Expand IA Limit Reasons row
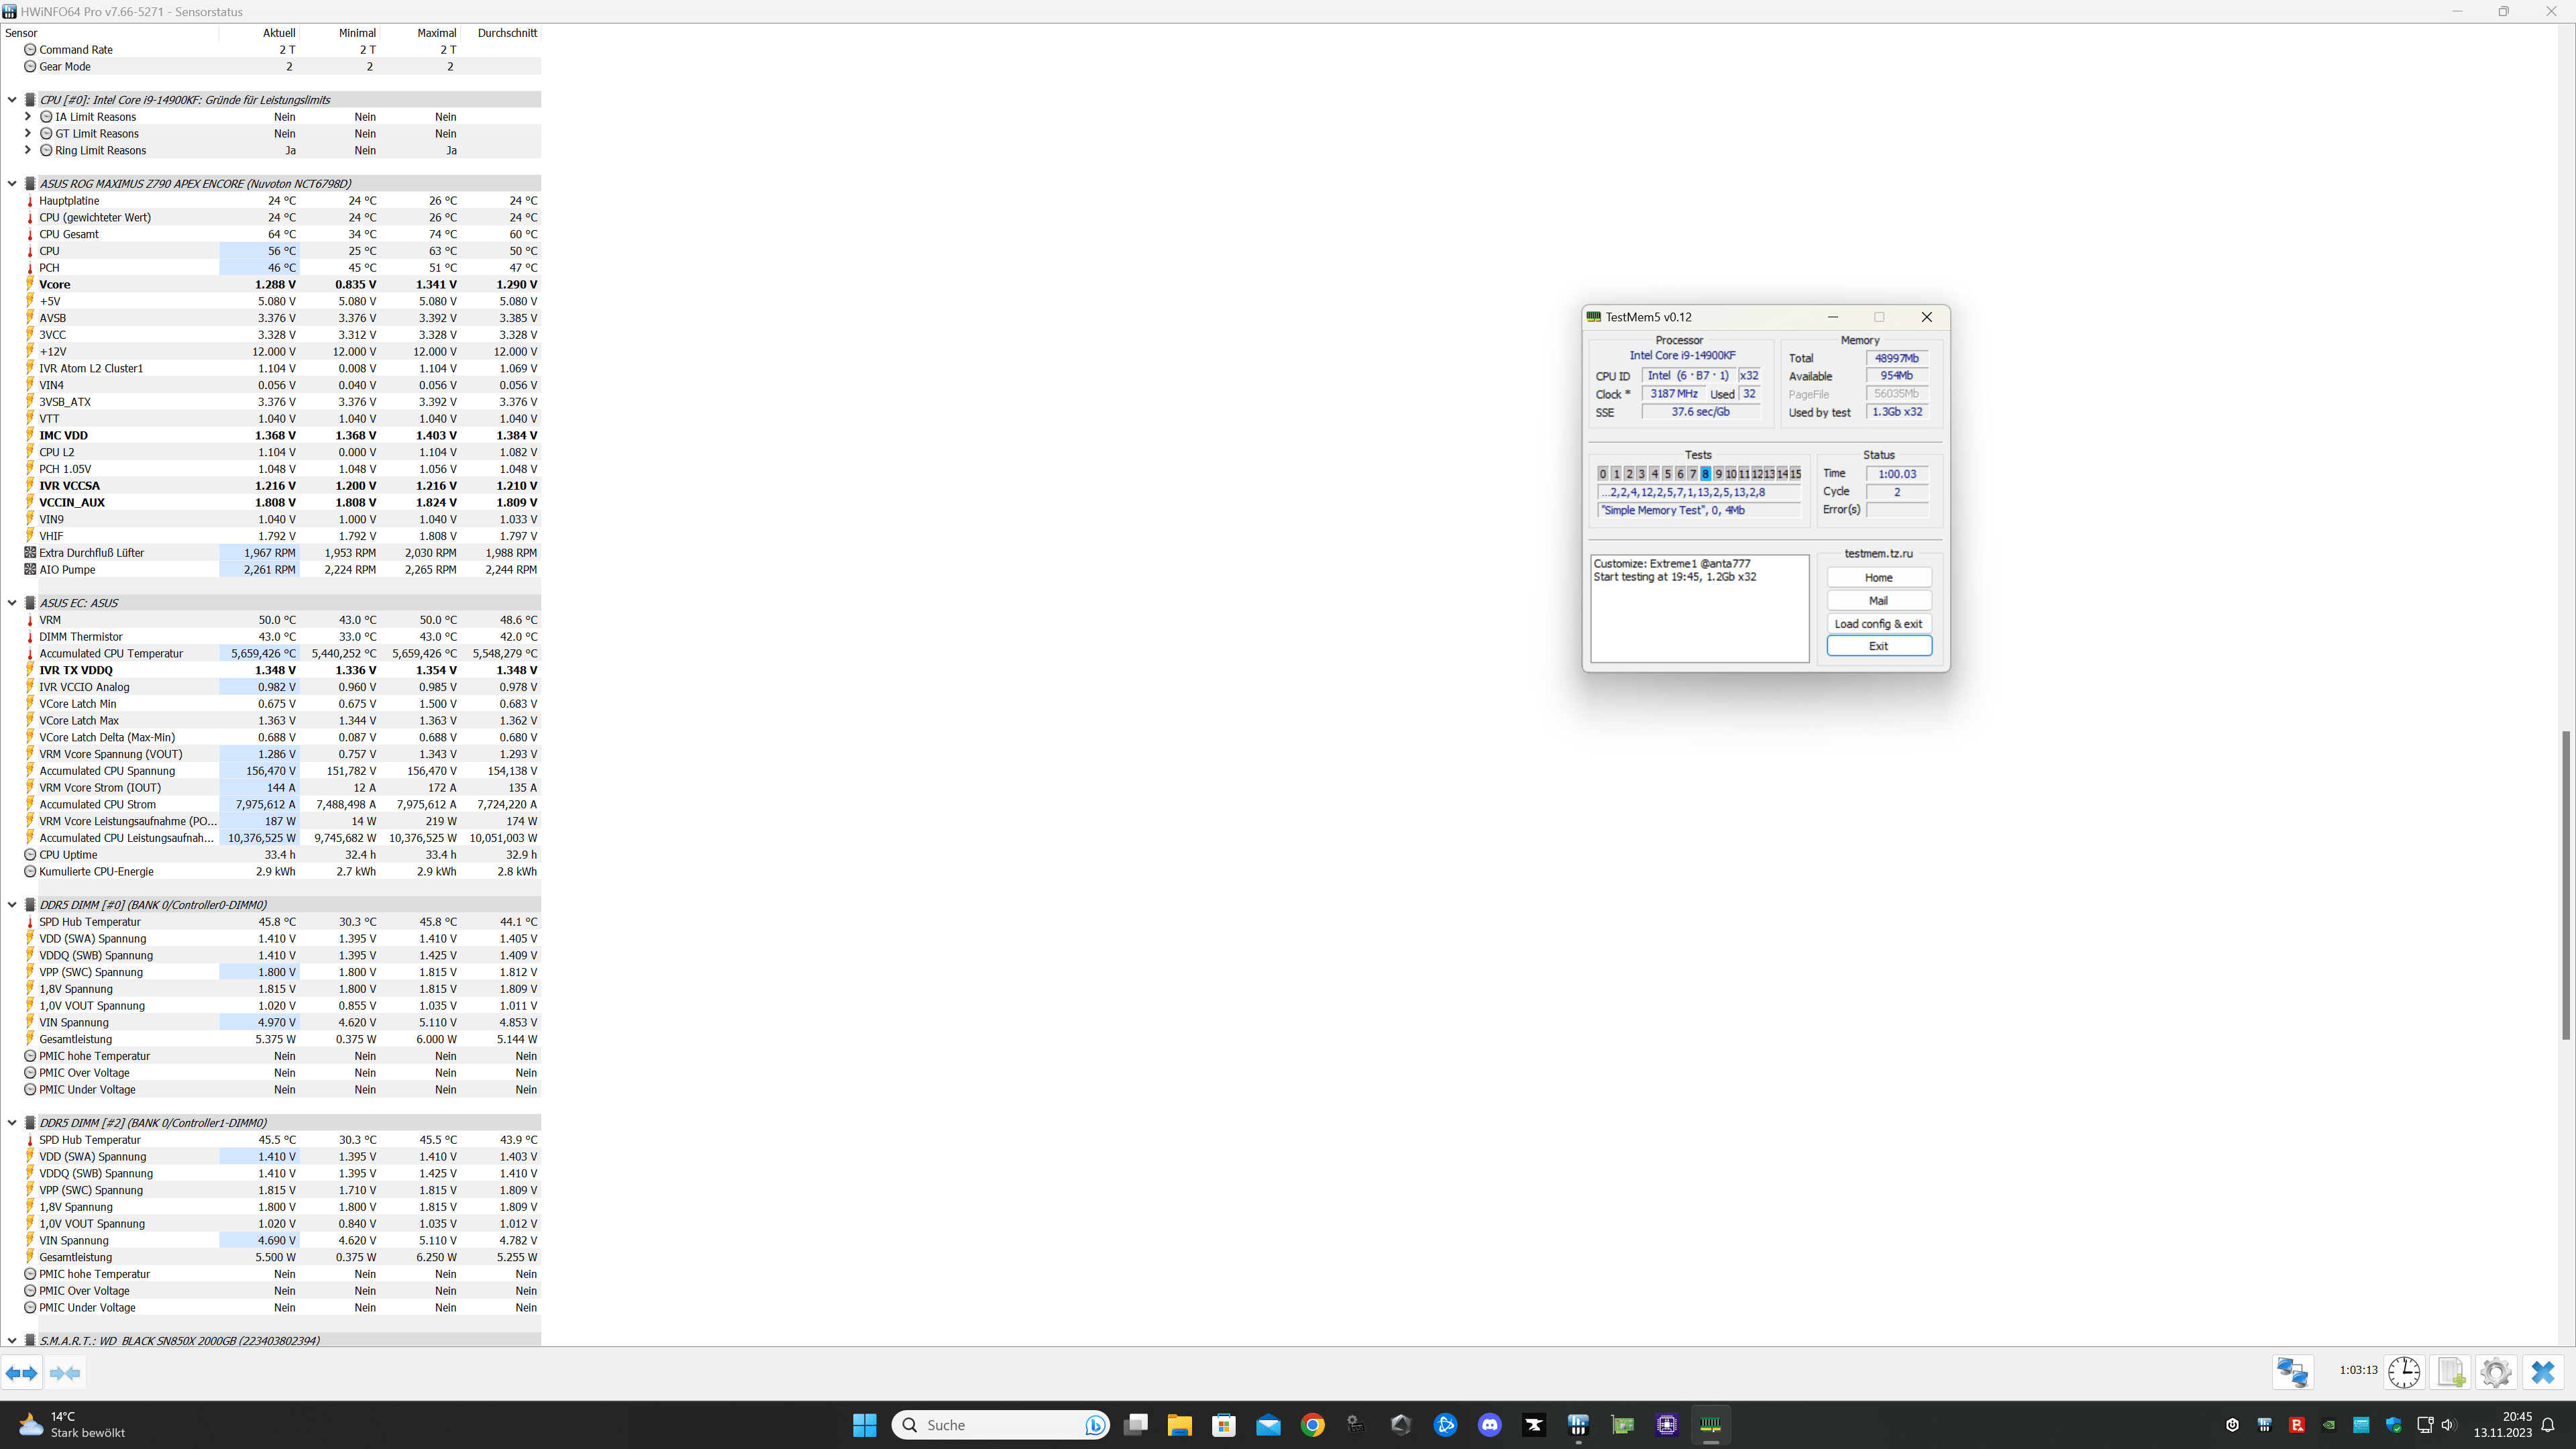The image size is (2576, 1449). 28,117
